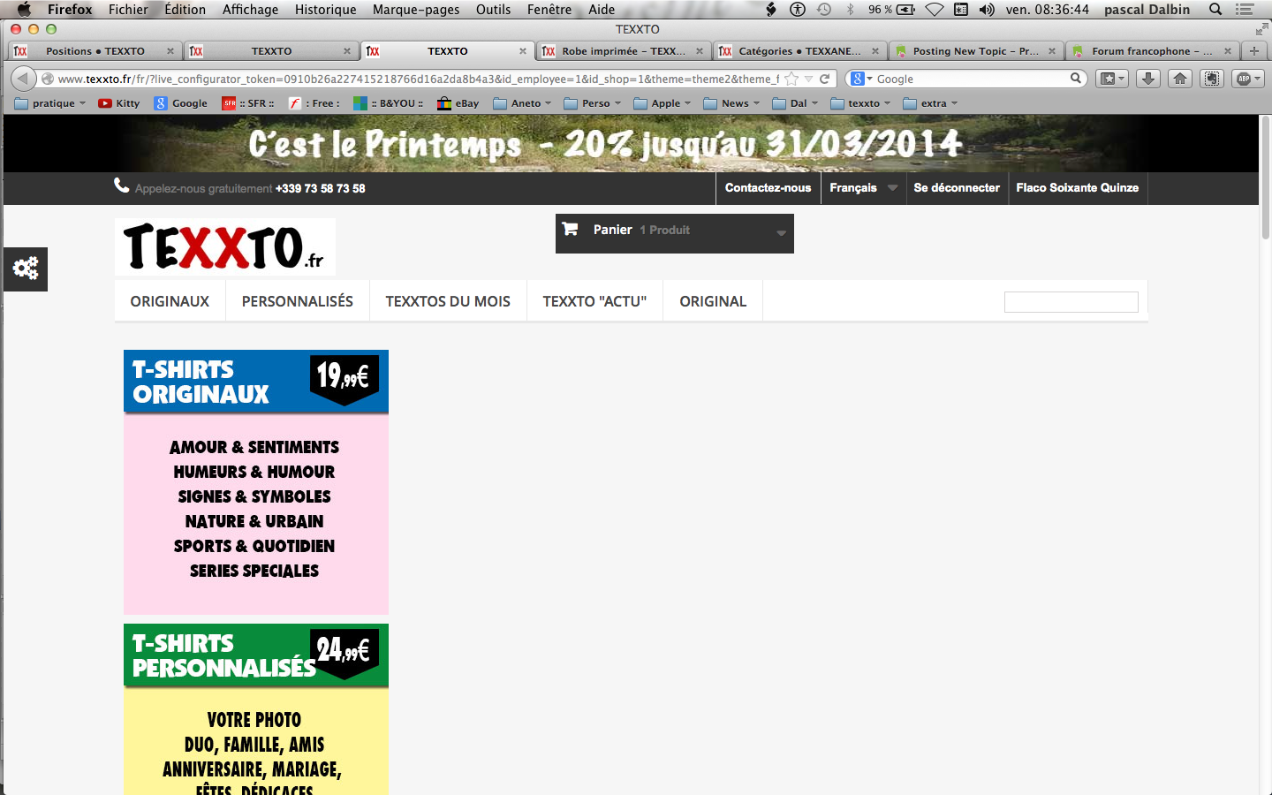Open the bookmarks menu star button
This screenshot has height=795, width=1272.
tap(1111, 79)
